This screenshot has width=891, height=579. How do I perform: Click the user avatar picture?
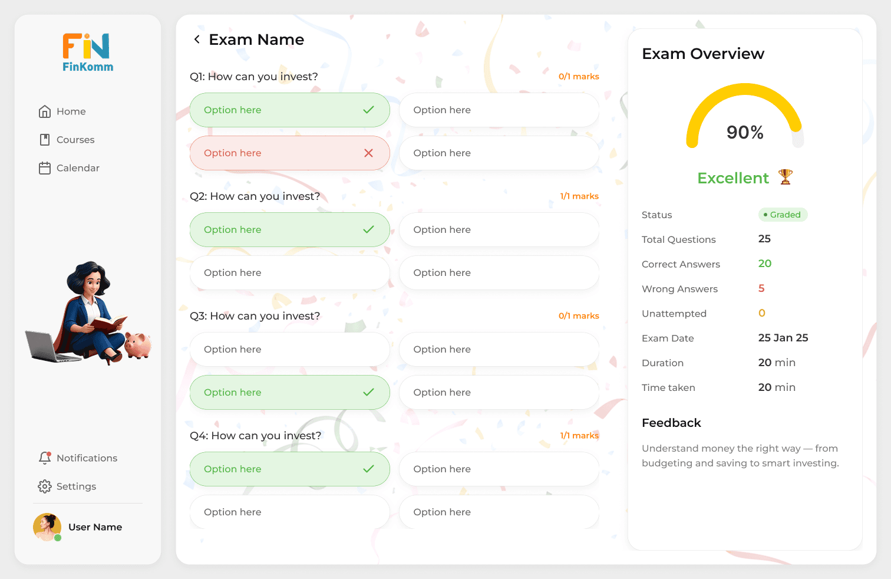47,527
